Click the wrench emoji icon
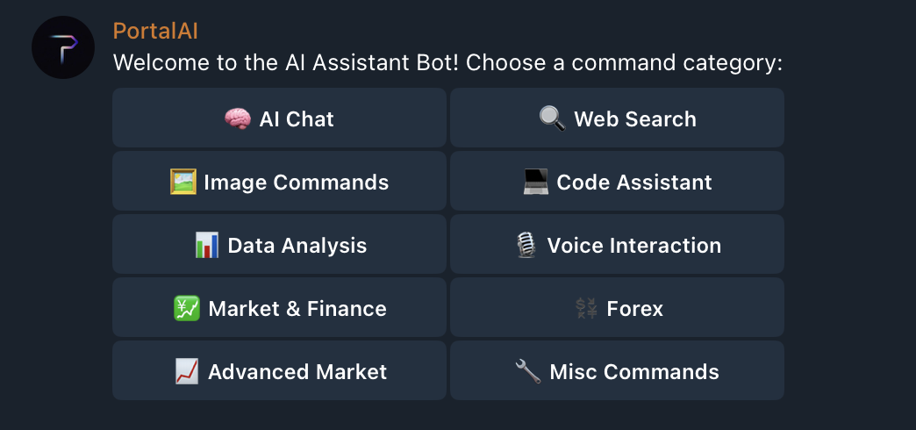916x430 pixels. click(528, 371)
